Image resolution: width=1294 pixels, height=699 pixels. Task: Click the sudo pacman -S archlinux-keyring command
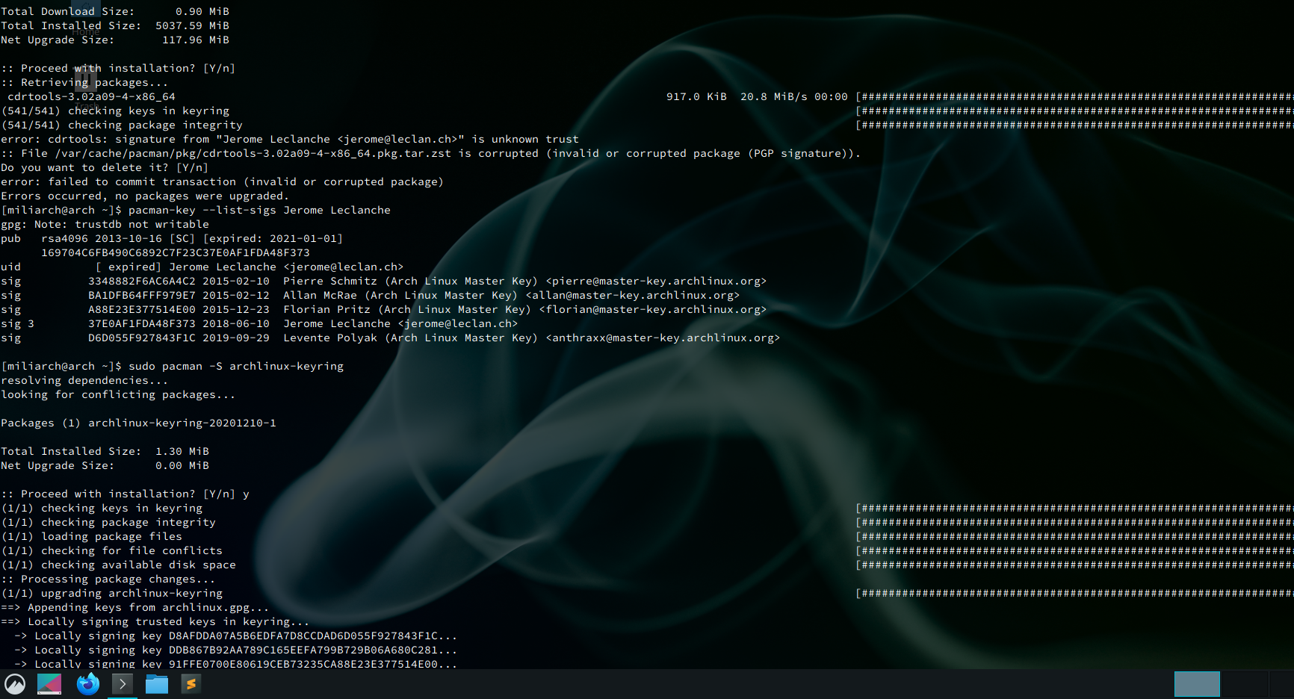[236, 366]
